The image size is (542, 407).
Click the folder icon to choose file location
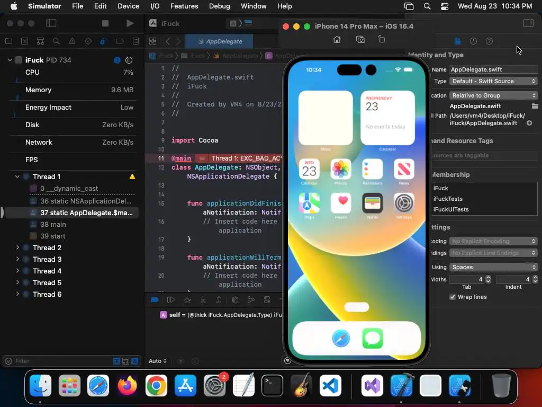pos(535,106)
